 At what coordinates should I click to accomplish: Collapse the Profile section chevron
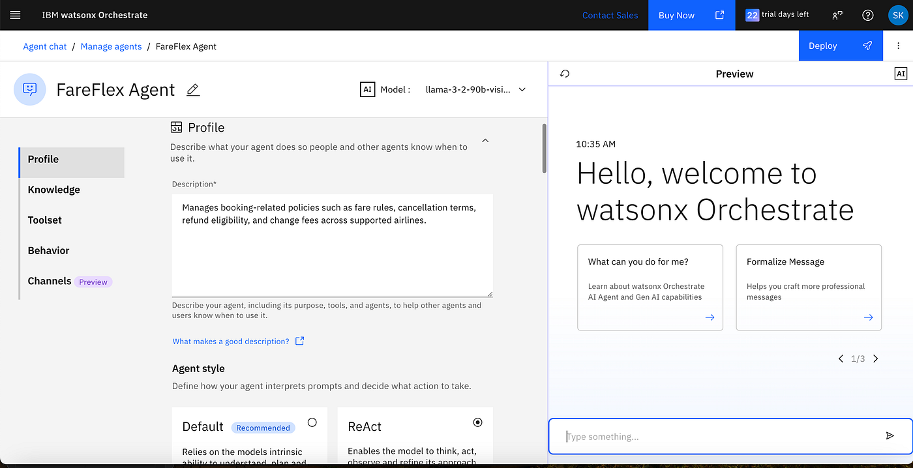click(485, 140)
